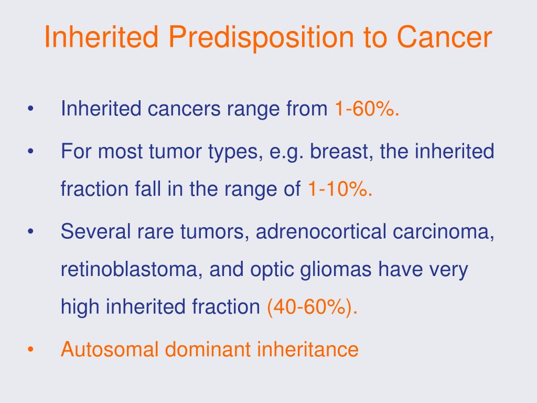Click the phrase high inherited fraction
The height and width of the screenshot is (403, 537).
point(160,306)
